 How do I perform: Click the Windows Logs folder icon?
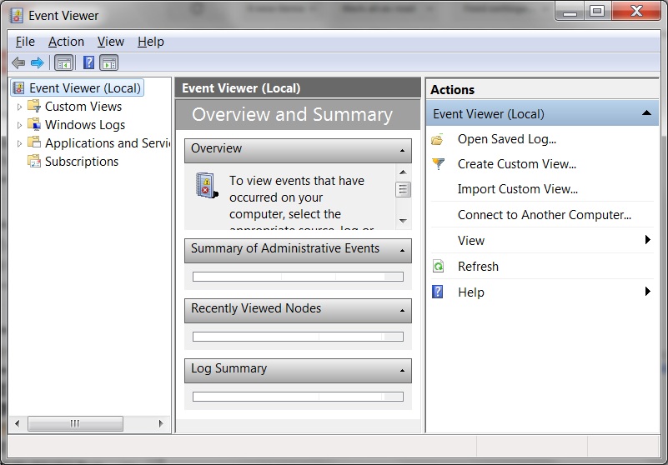tap(34, 124)
